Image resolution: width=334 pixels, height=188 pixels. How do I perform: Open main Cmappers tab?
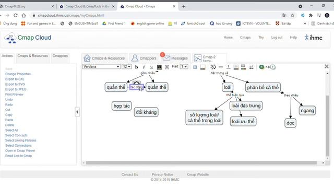tap(144, 58)
